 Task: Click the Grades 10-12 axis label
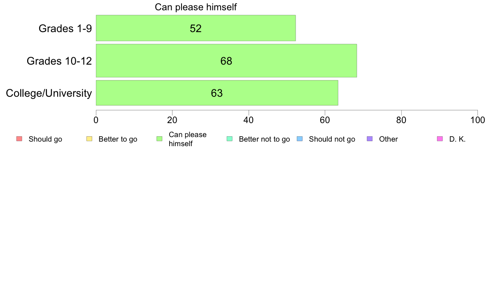[x=59, y=61]
